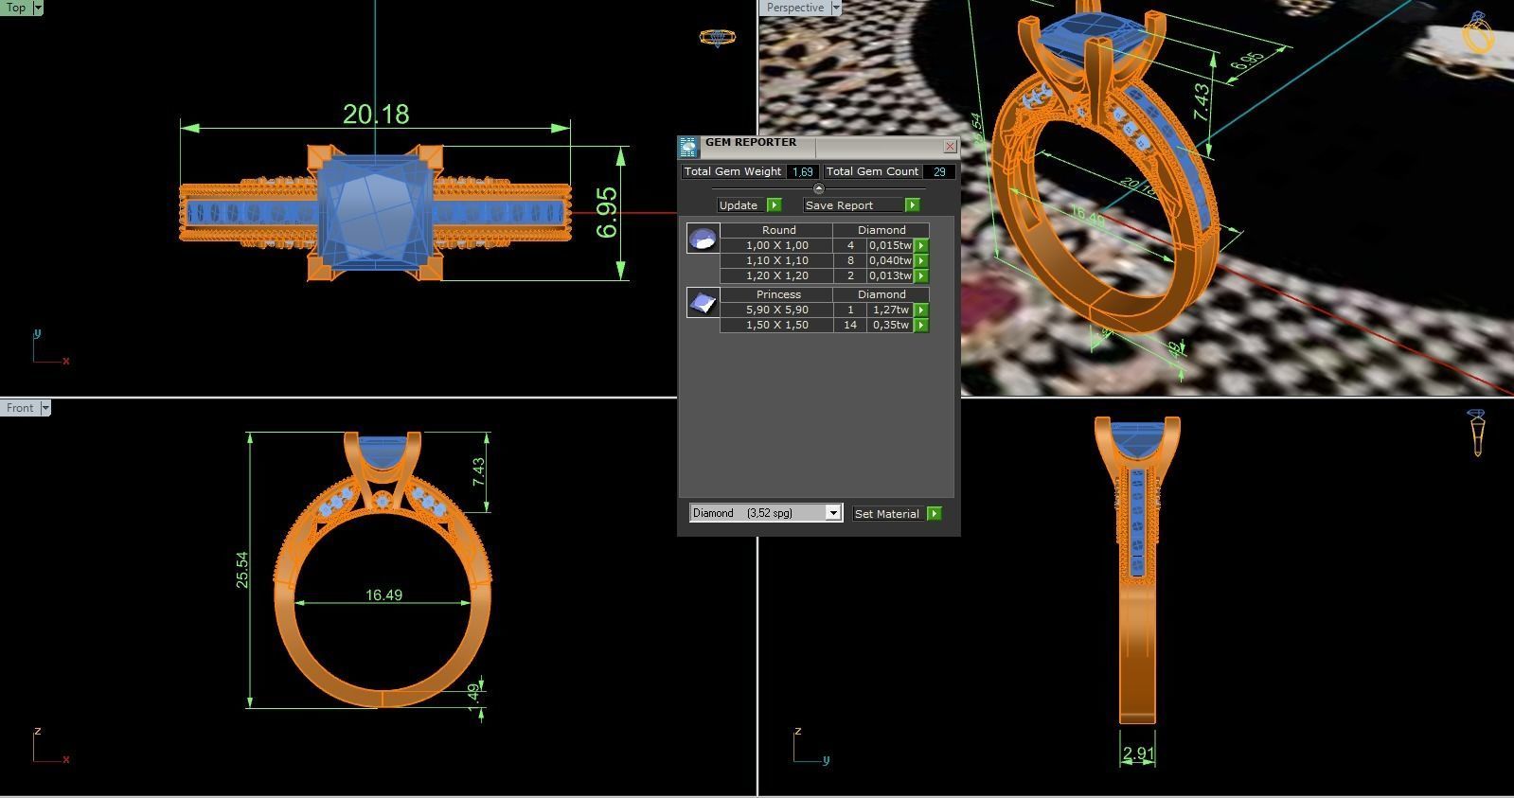Click the Total Gem Weight value 1,69
The image size is (1514, 798).
point(803,171)
